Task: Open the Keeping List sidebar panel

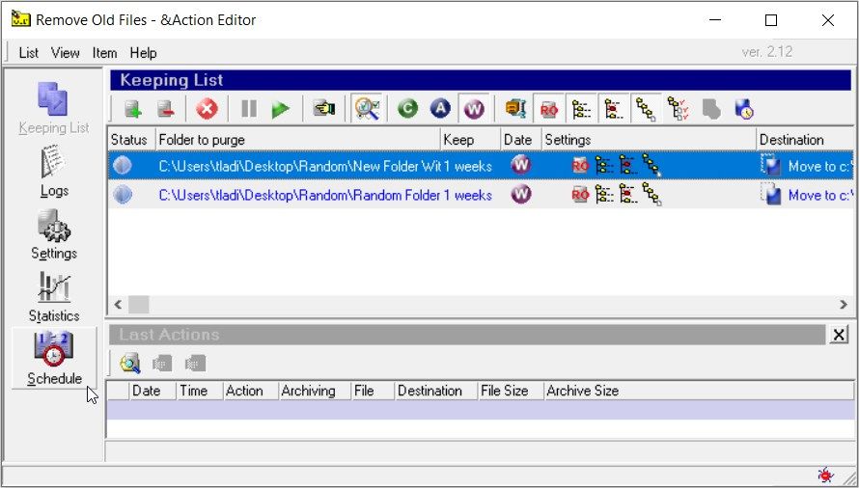Action: click(x=54, y=108)
